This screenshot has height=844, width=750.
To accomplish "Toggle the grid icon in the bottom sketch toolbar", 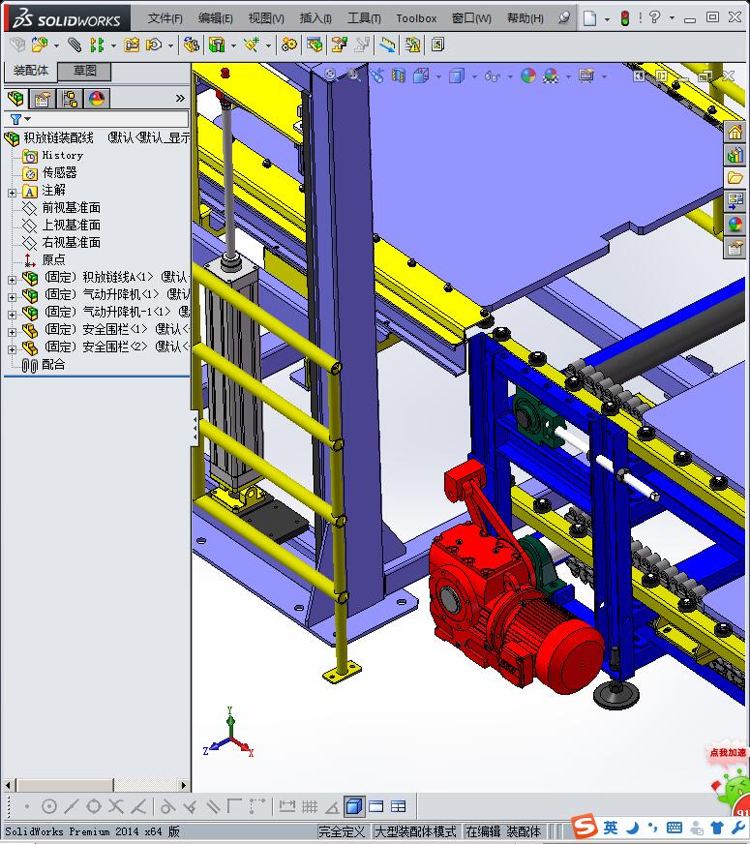I will point(310,806).
